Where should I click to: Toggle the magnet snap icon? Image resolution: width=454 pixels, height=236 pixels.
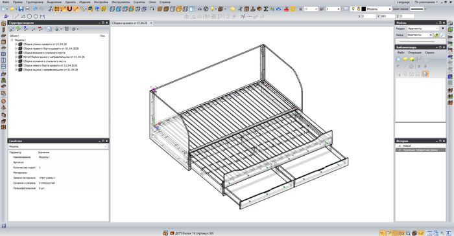click(x=69, y=9)
